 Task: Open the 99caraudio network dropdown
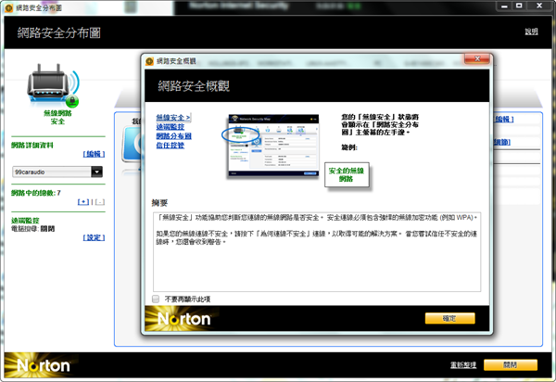[96, 172]
